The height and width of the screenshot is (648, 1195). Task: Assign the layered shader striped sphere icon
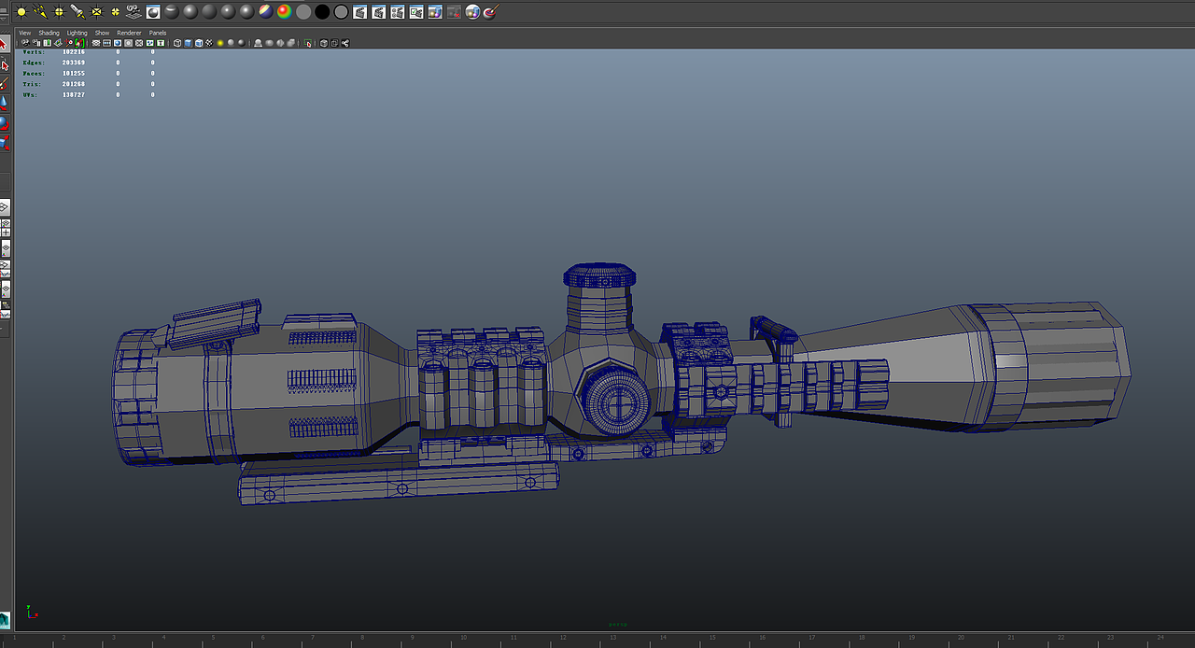(x=265, y=12)
